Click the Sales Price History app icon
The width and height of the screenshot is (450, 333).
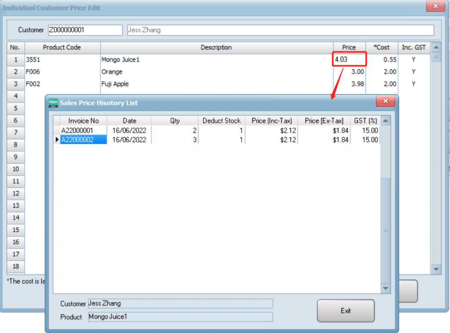pyautogui.click(x=53, y=102)
